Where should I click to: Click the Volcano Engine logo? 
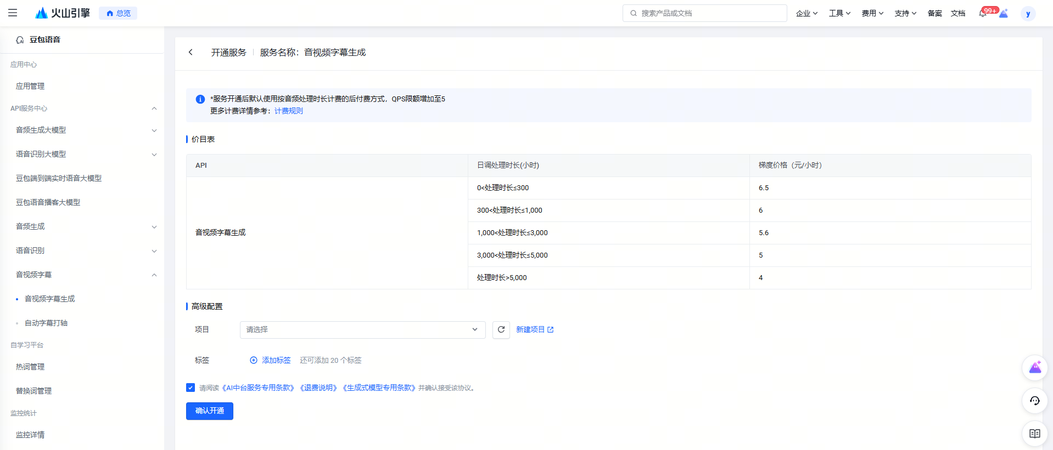pos(62,13)
